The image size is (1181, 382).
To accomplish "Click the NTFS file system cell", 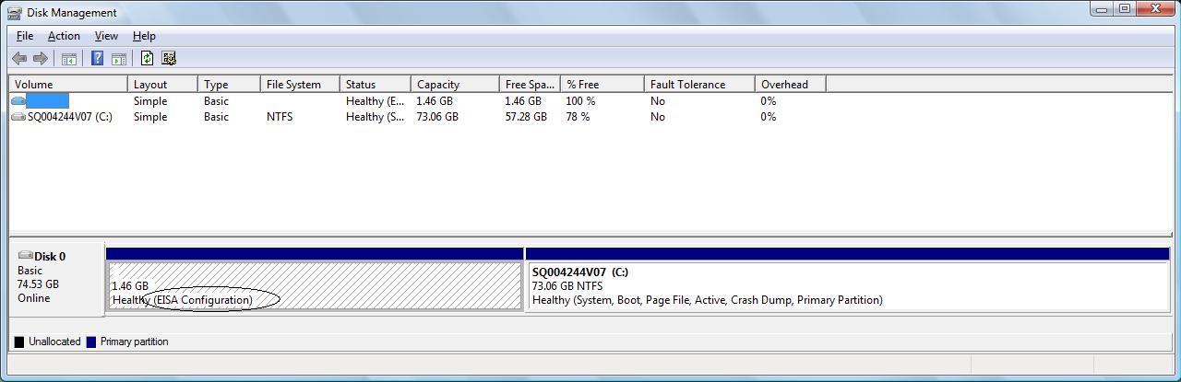I will [280, 117].
